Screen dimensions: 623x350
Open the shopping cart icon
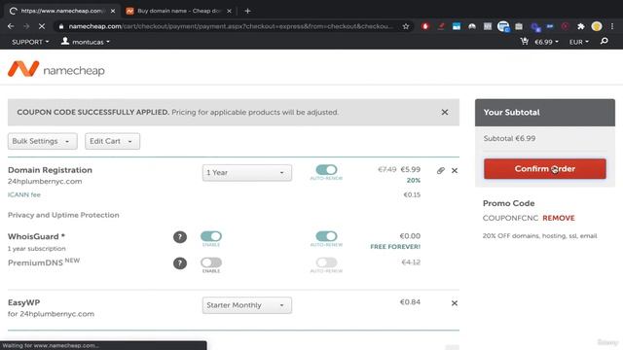pyautogui.click(x=525, y=41)
